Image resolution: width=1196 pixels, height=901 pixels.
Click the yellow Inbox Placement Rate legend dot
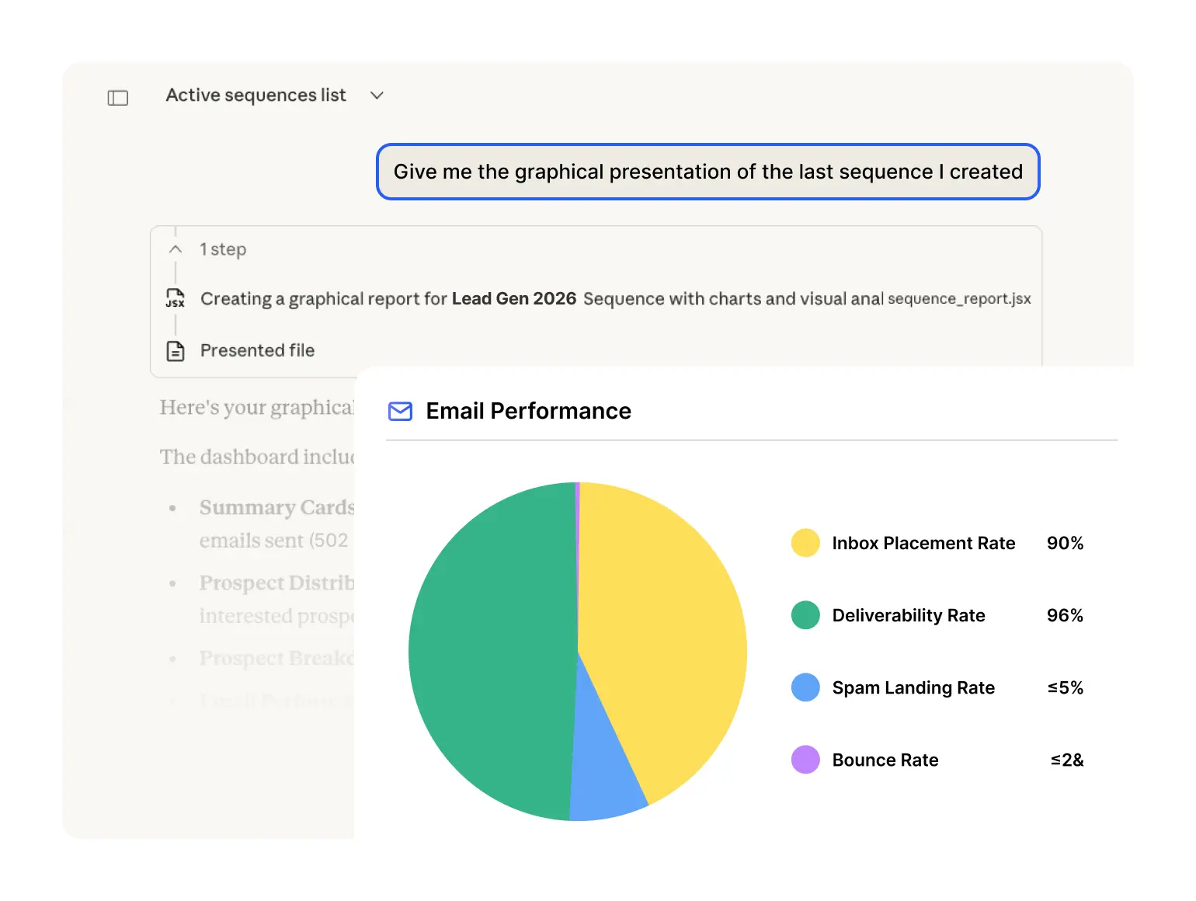pos(805,543)
